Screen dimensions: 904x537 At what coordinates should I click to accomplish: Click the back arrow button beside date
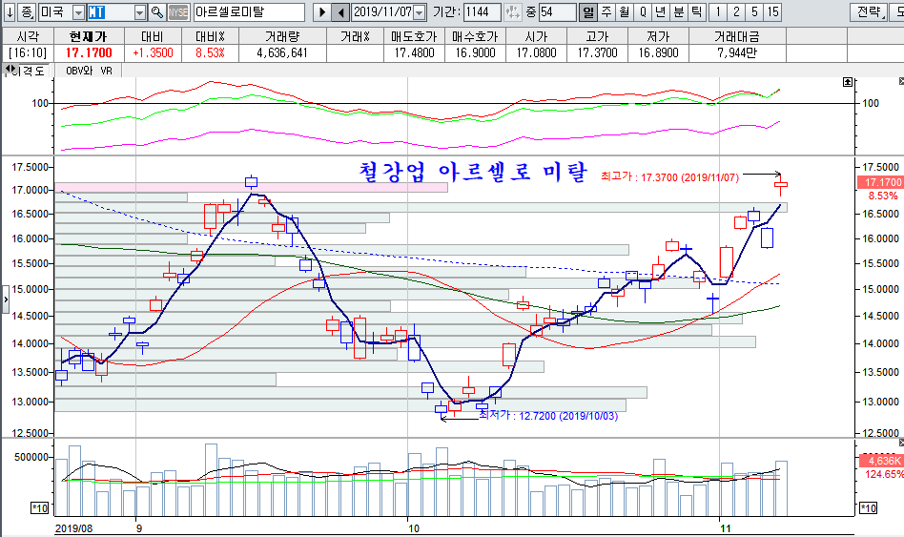pos(340,12)
